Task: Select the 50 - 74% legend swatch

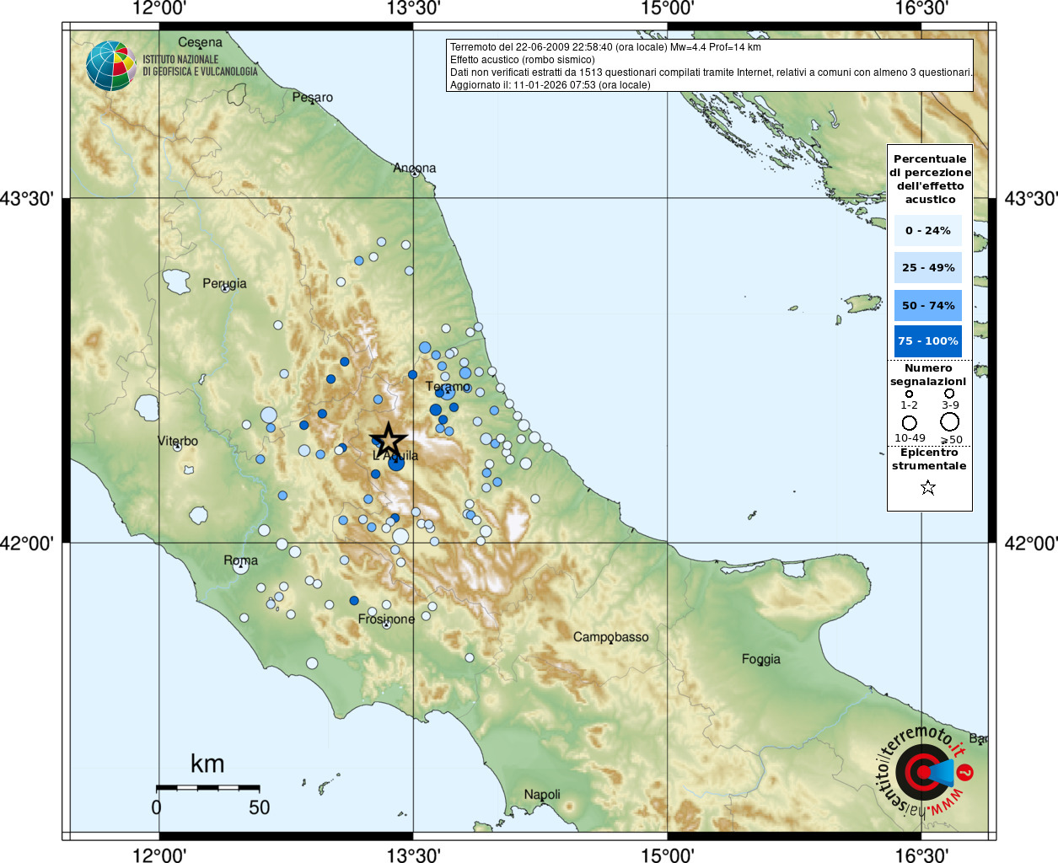Action: (928, 305)
